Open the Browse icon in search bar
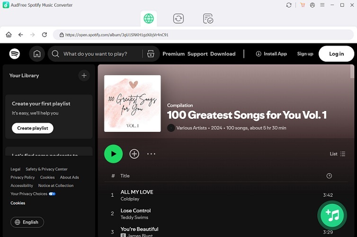Viewport: 357px width, 237px height. click(x=151, y=54)
